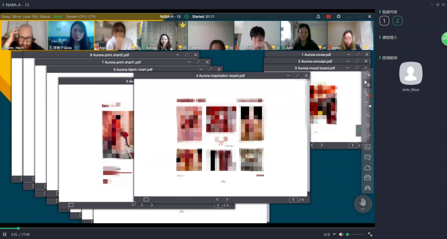This screenshot has height=239, width=447.
Task: Click page number field in mood board window
Action: coord(353,145)
